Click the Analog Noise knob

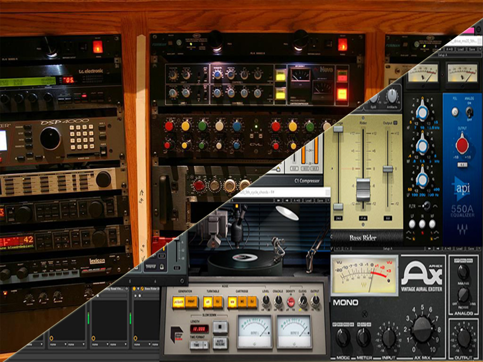pyautogui.click(x=463, y=295)
